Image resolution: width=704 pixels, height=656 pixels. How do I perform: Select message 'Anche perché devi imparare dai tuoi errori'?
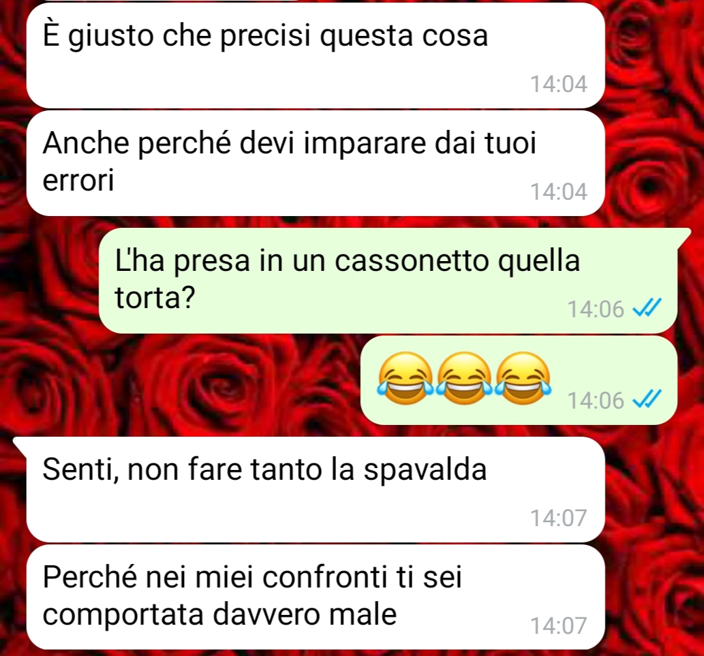point(316,164)
